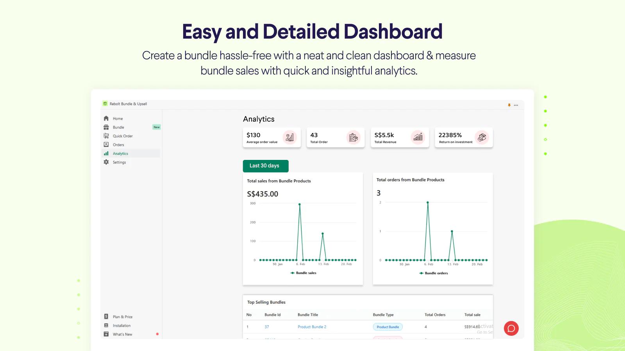The height and width of the screenshot is (351, 625).
Task: Select the Bundle gift icon
Action: click(x=106, y=127)
